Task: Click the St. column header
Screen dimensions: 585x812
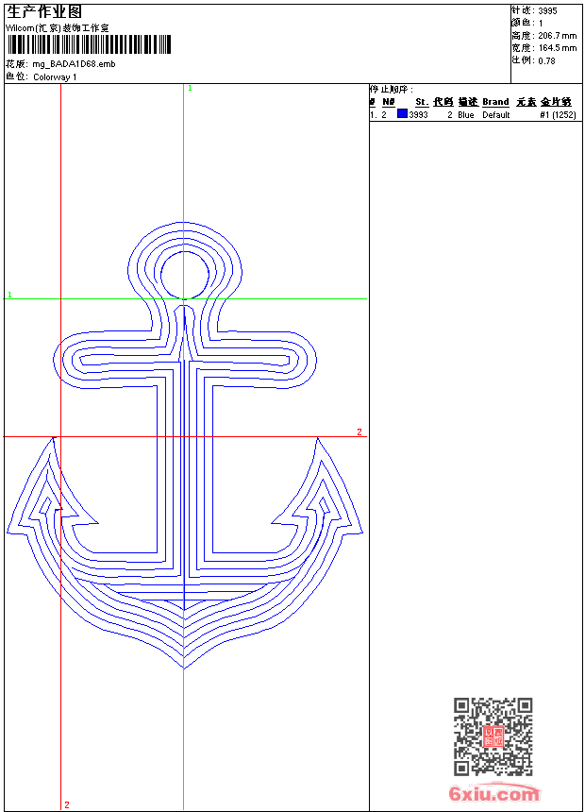Action: [x=421, y=102]
